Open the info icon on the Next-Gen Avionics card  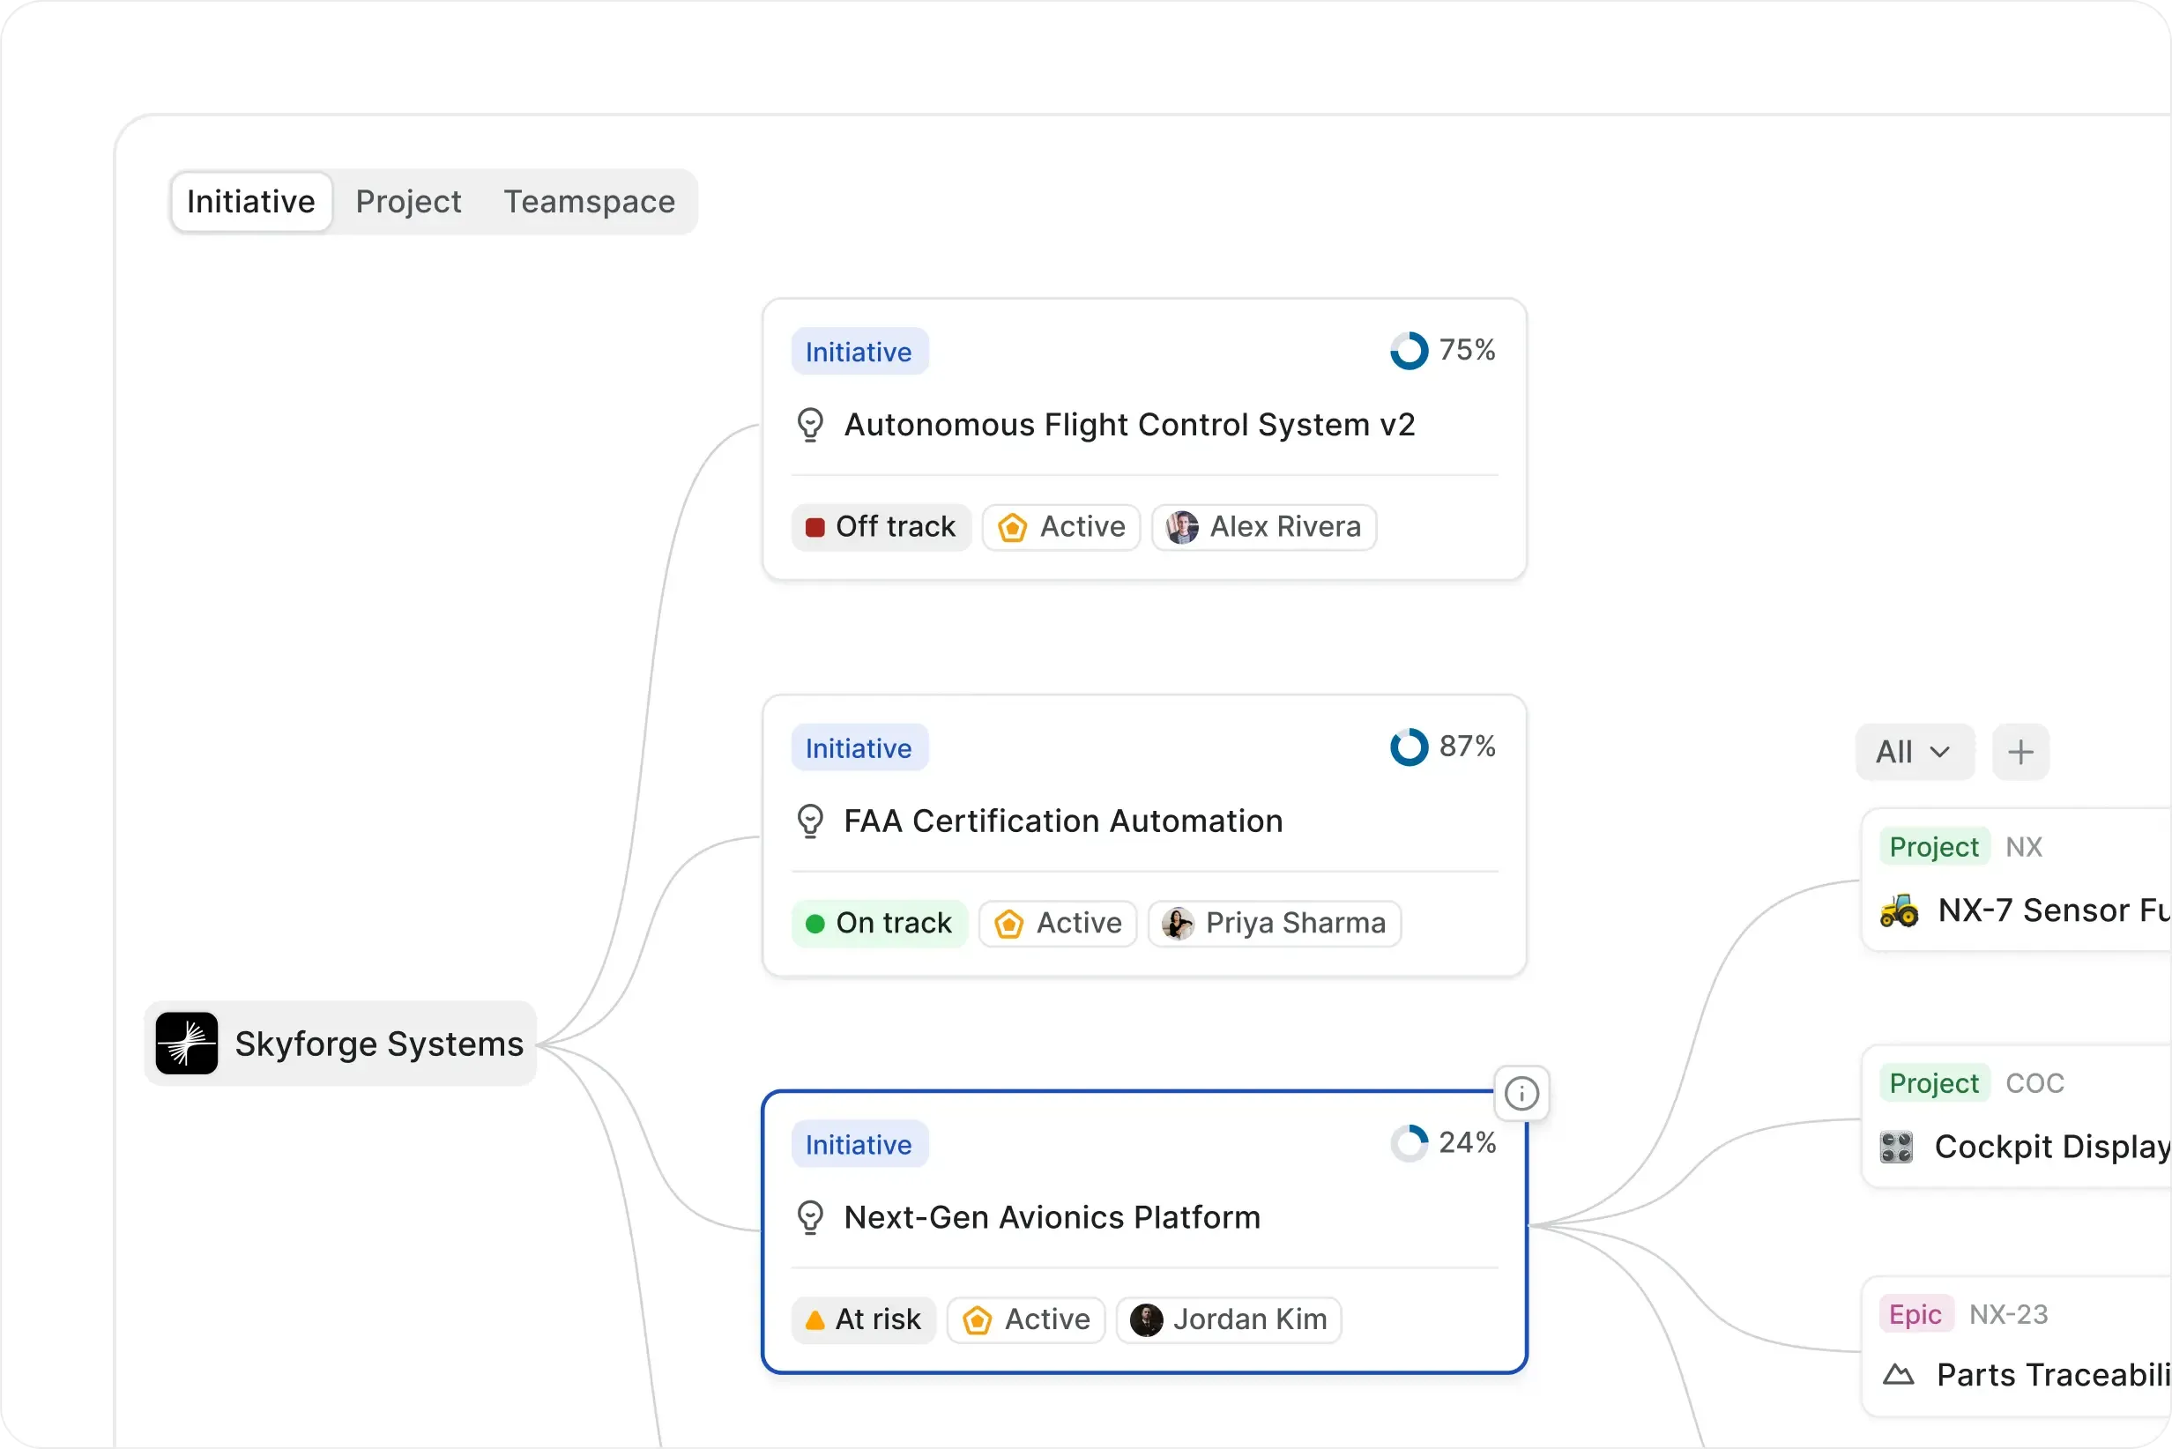click(1521, 1093)
